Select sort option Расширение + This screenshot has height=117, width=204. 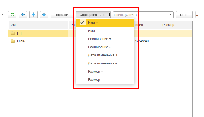click(105, 39)
